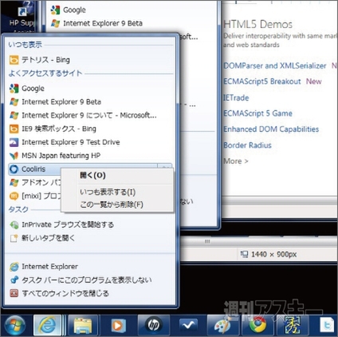Open the pinned テトリス - Bing entry
Image resolution: width=338 pixels, height=337 pixels.
click(x=90, y=60)
